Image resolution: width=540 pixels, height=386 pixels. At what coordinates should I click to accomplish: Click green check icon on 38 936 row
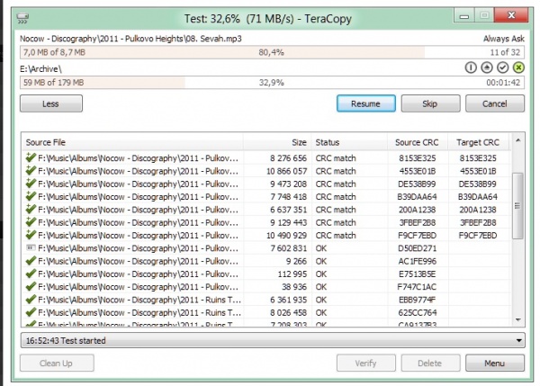coord(31,286)
